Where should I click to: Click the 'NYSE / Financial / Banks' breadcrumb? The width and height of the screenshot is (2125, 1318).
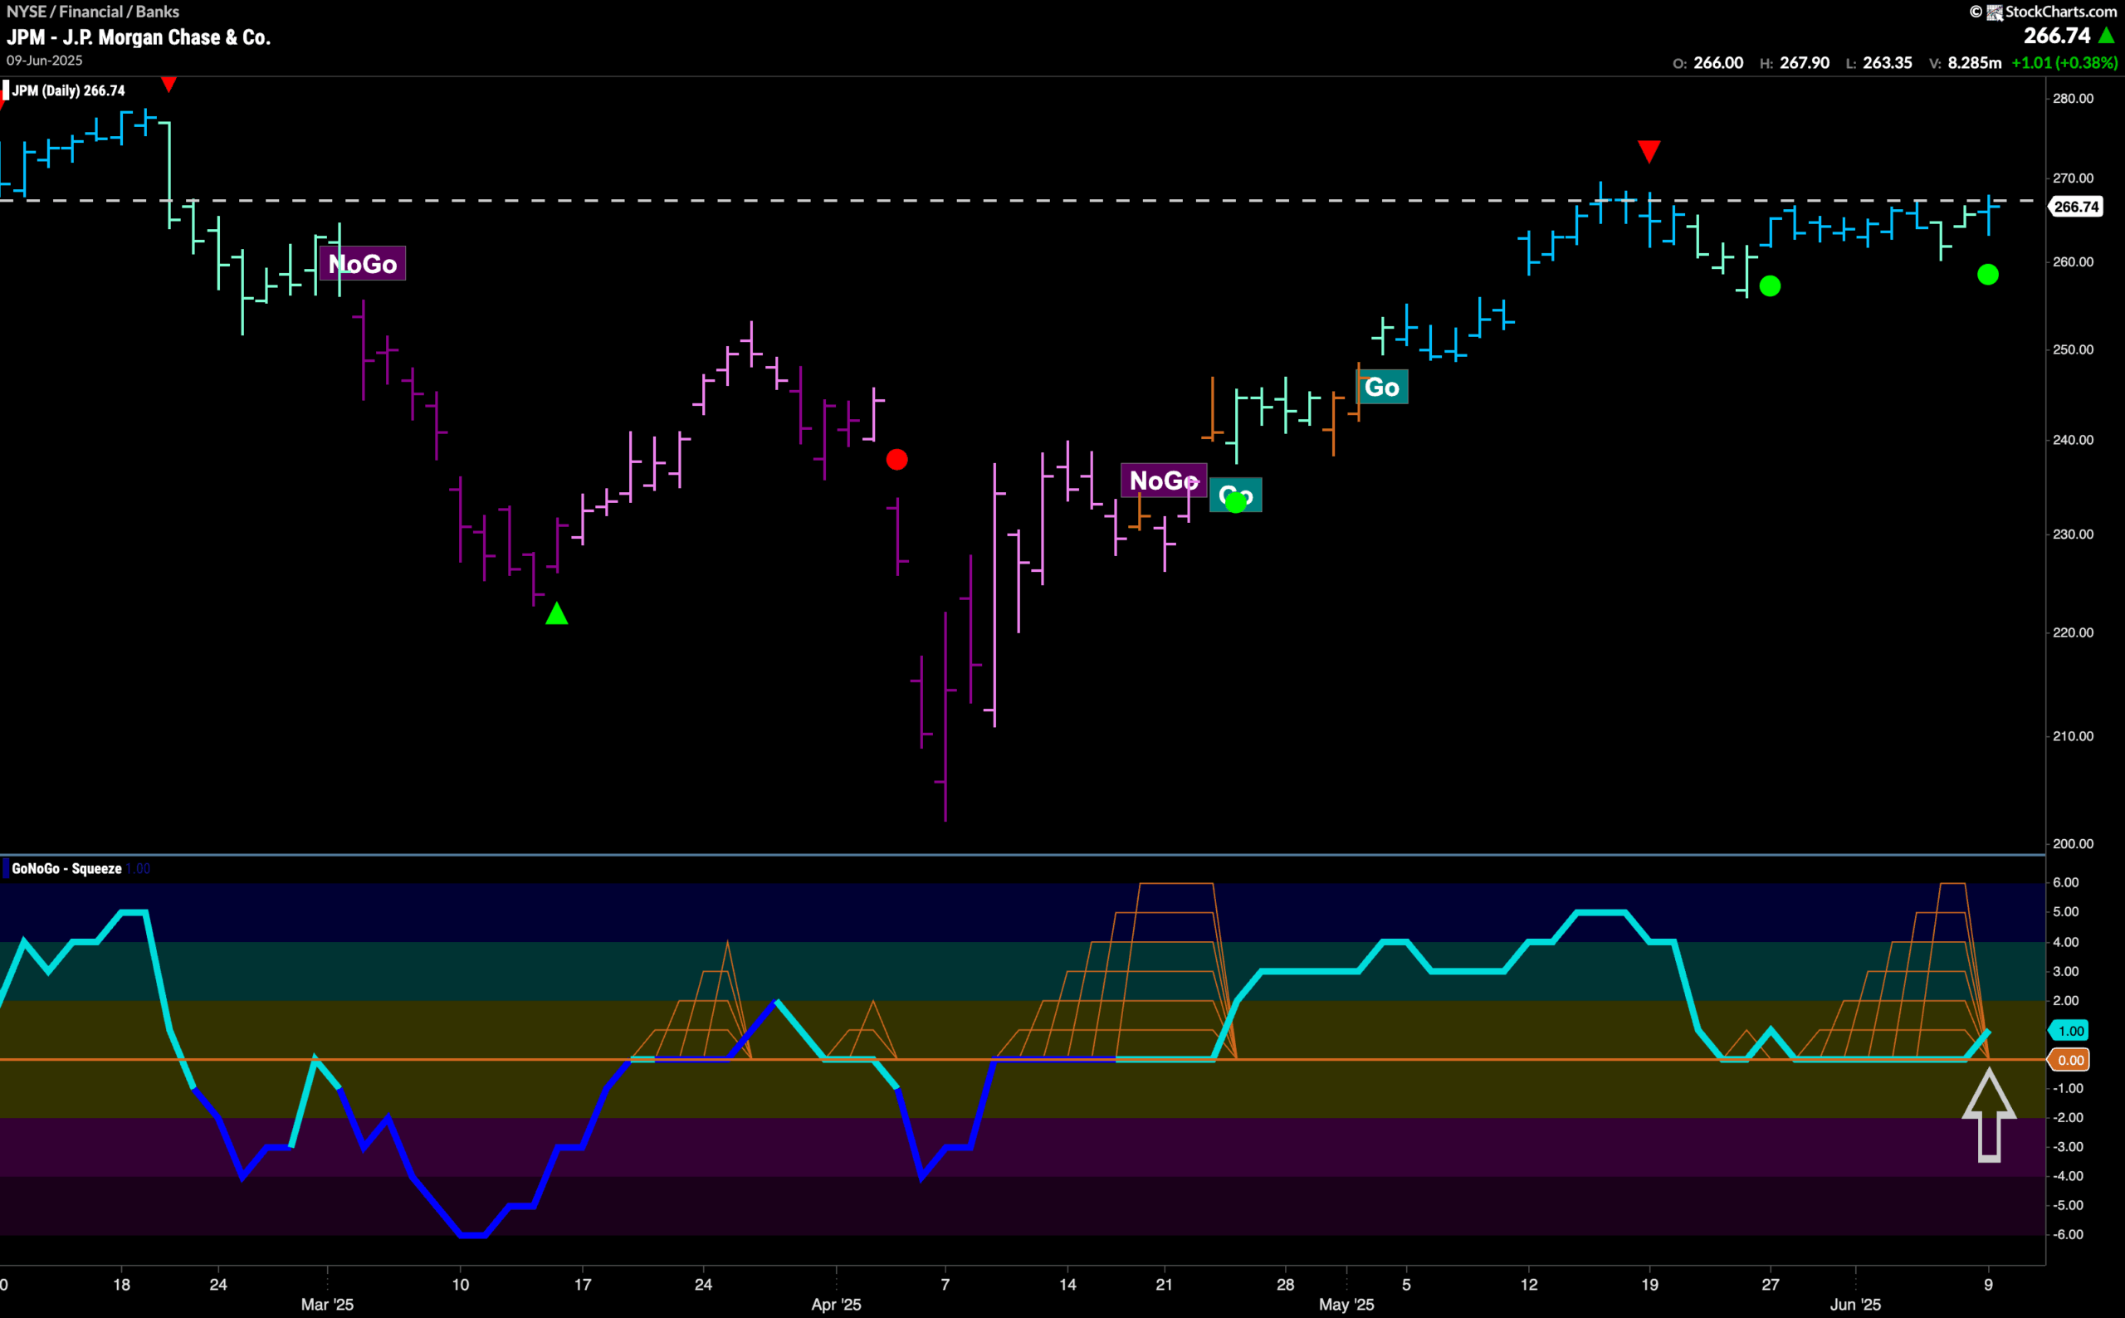click(92, 12)
